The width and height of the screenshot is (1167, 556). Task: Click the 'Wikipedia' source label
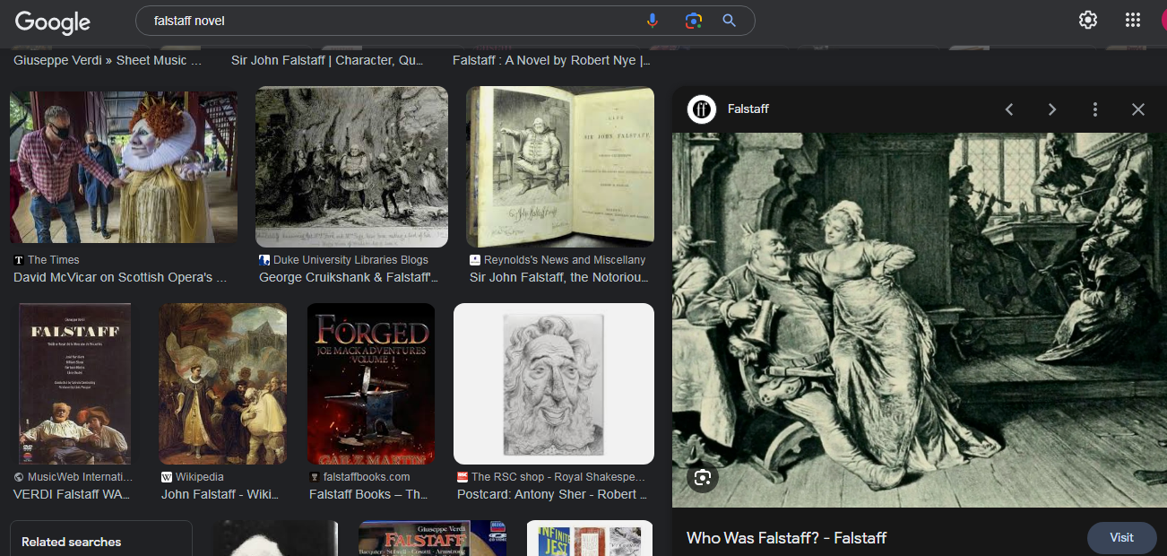200,477
